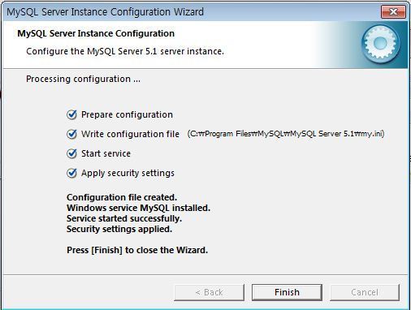
Task: Click the Start service check icon
Action: (x=71, y=153)
